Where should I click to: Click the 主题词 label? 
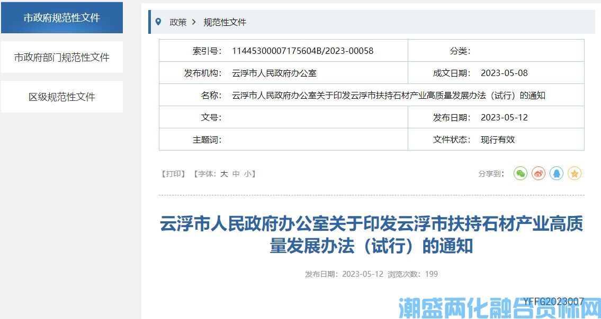tap(207, 139)
